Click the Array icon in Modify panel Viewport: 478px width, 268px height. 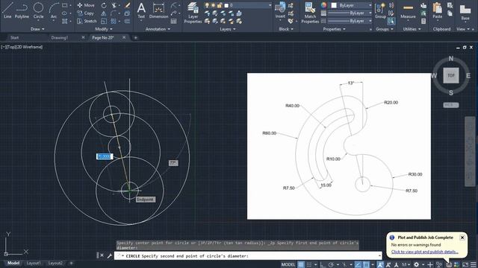click(114, 22)
